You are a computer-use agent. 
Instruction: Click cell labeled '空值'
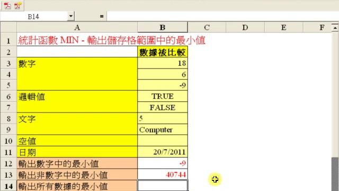pos(77,141)
